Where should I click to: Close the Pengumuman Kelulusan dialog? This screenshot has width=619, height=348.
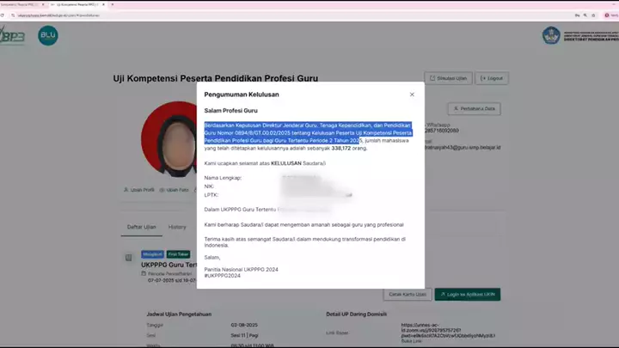tap(412, 94)
